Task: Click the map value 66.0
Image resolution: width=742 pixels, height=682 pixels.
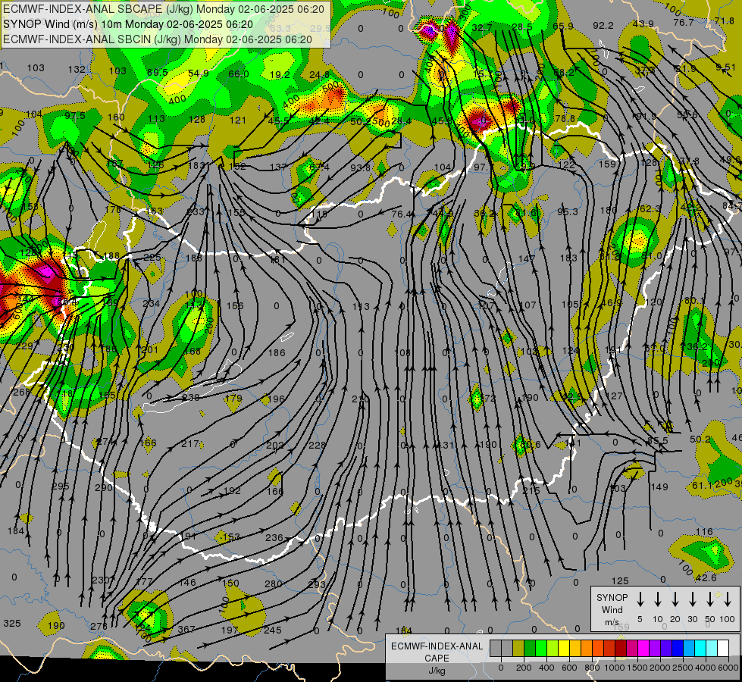Action: (239, 74)
